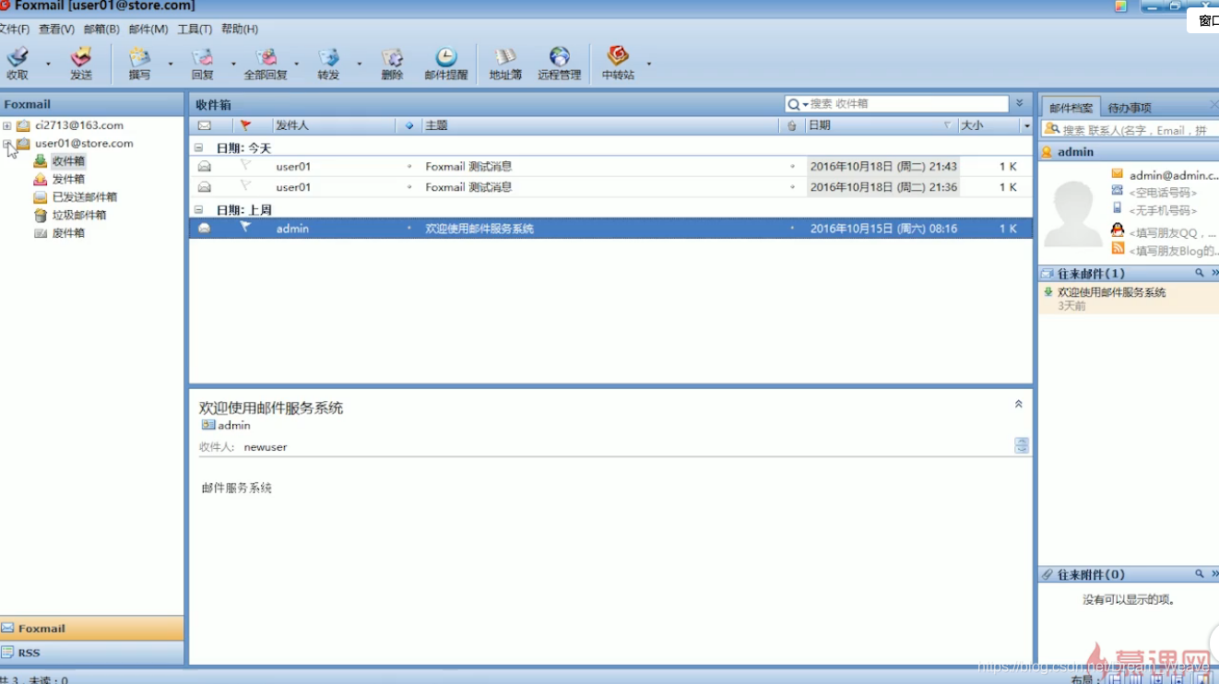Click the envelope read-status column header
The image size is (1219, 684).
click(x=204, y=125)
